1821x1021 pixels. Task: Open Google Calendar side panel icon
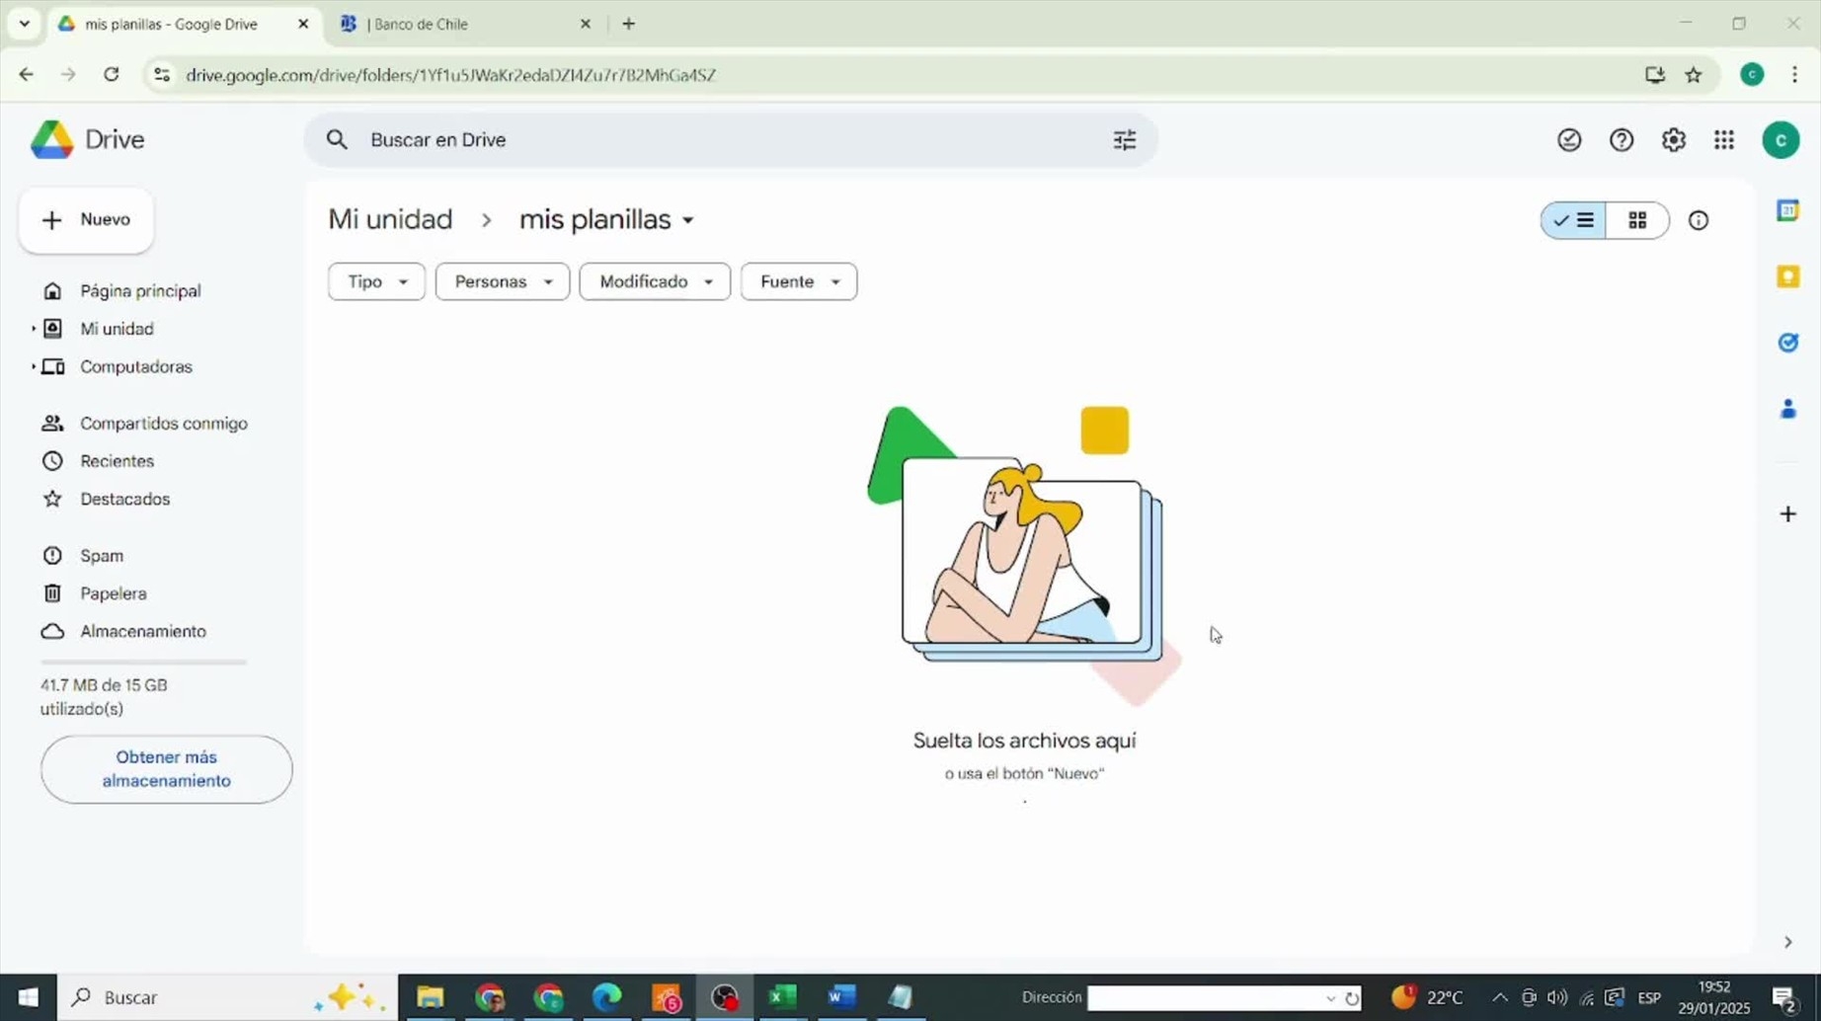(1787, 210)
